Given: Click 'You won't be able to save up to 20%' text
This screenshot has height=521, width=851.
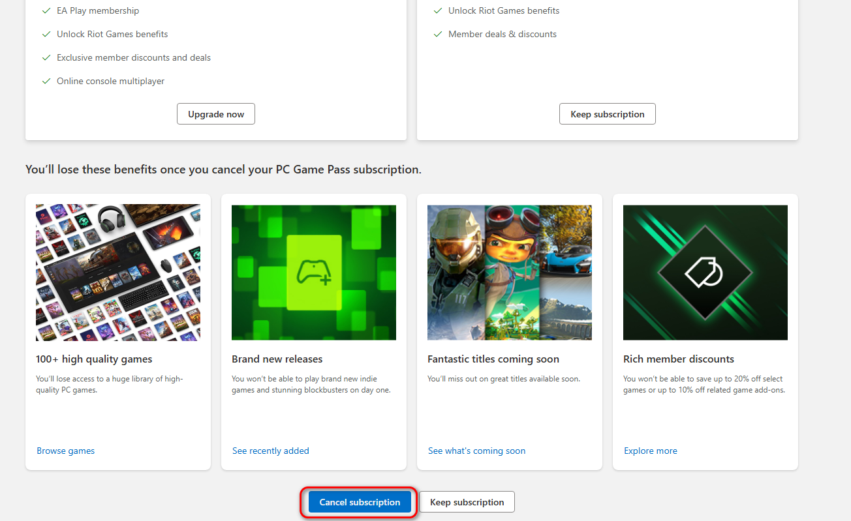Looking at the screenshot, I should [x=704, y=385].
